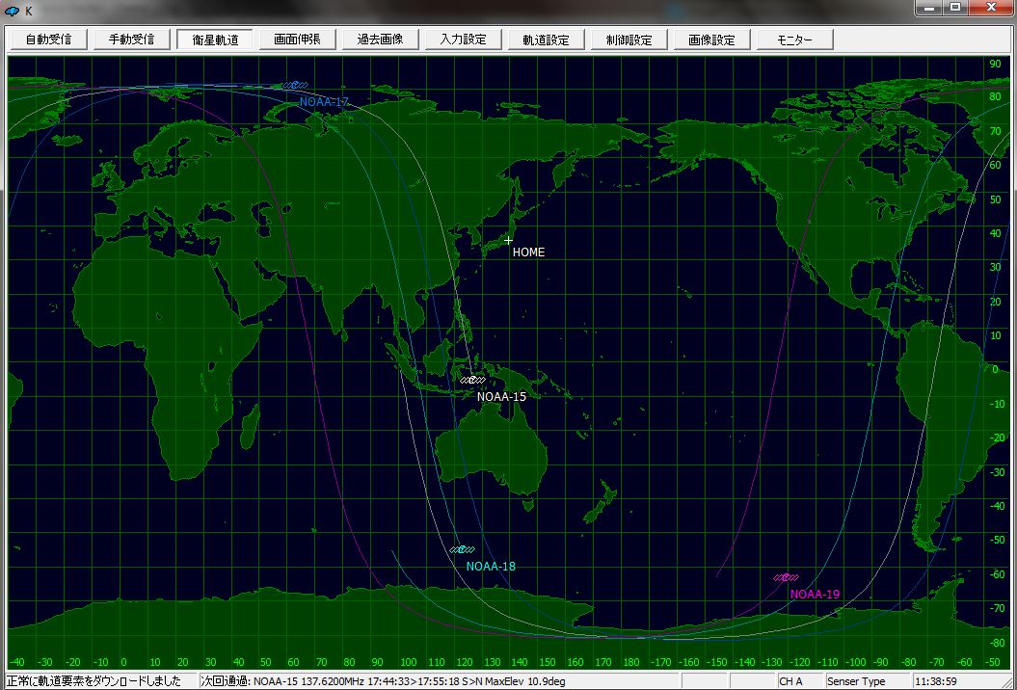Click the NOAA-15 satellite icon
1017x690 pixels.
point(472,380)
